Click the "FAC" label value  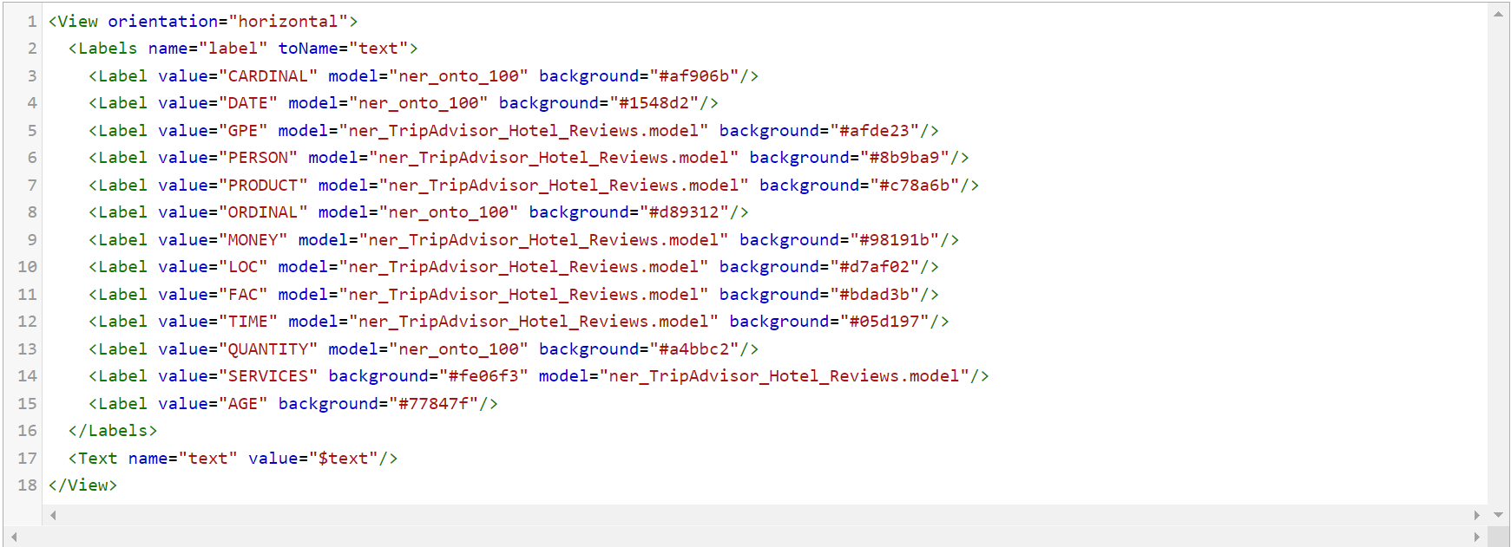click(243, 295)
